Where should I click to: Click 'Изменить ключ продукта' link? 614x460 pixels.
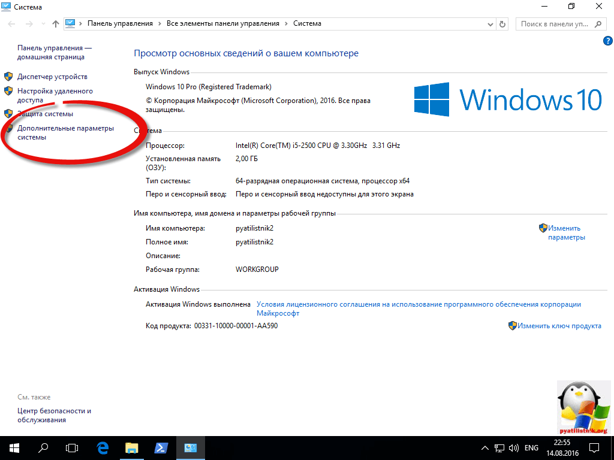(559, 326)
